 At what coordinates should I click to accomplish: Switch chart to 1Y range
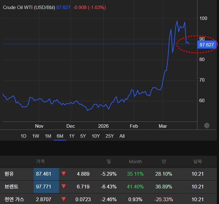click(x=72, y=136)
